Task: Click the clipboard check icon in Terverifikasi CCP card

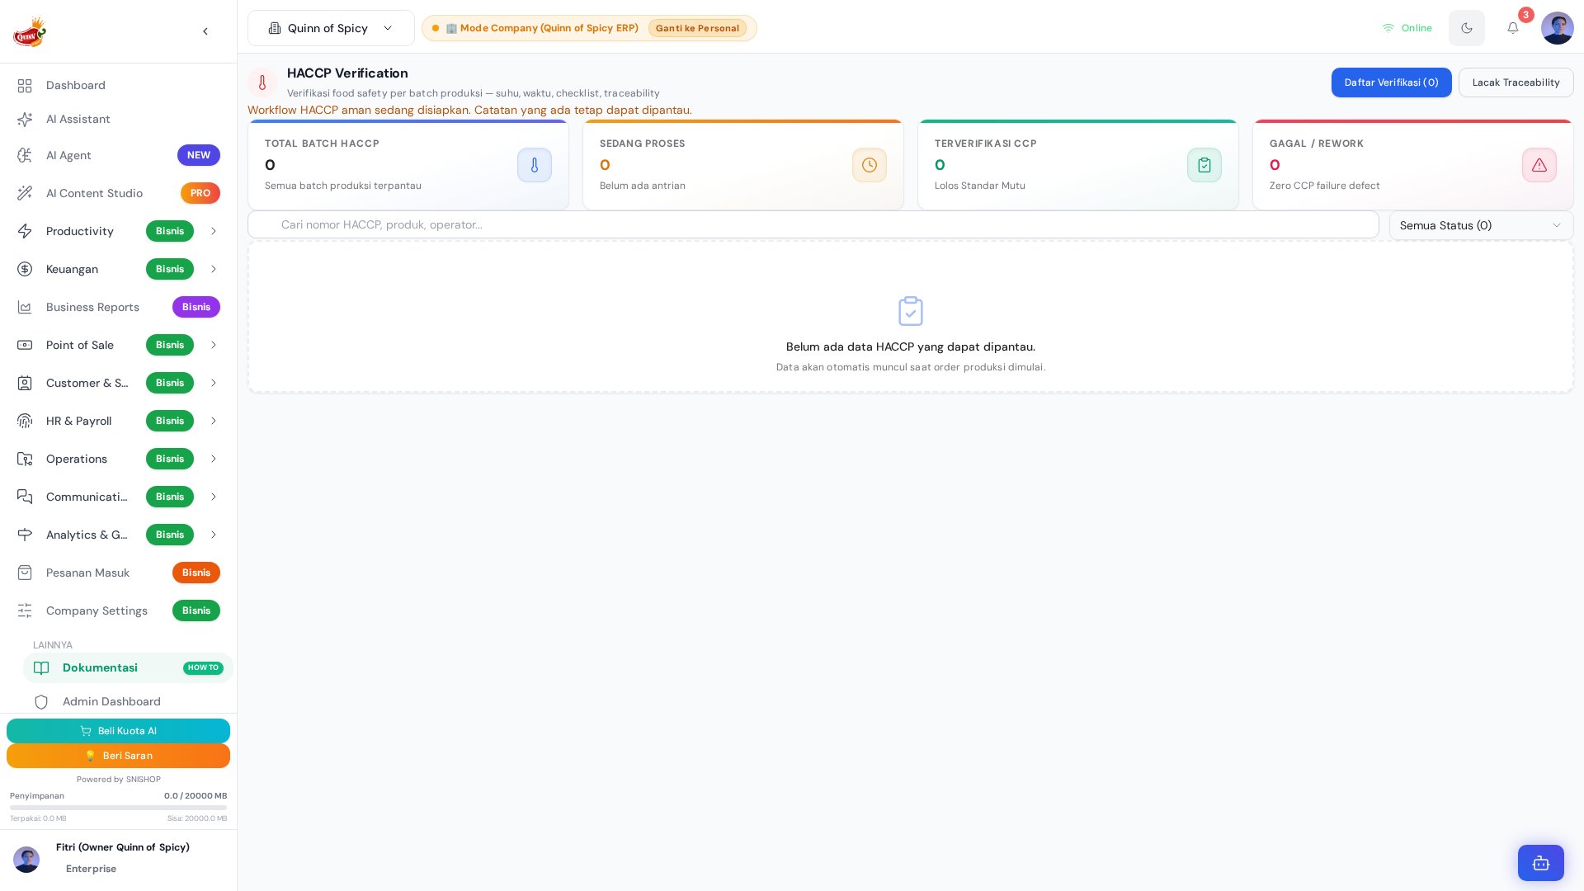Action: (x=1204, y=165)
